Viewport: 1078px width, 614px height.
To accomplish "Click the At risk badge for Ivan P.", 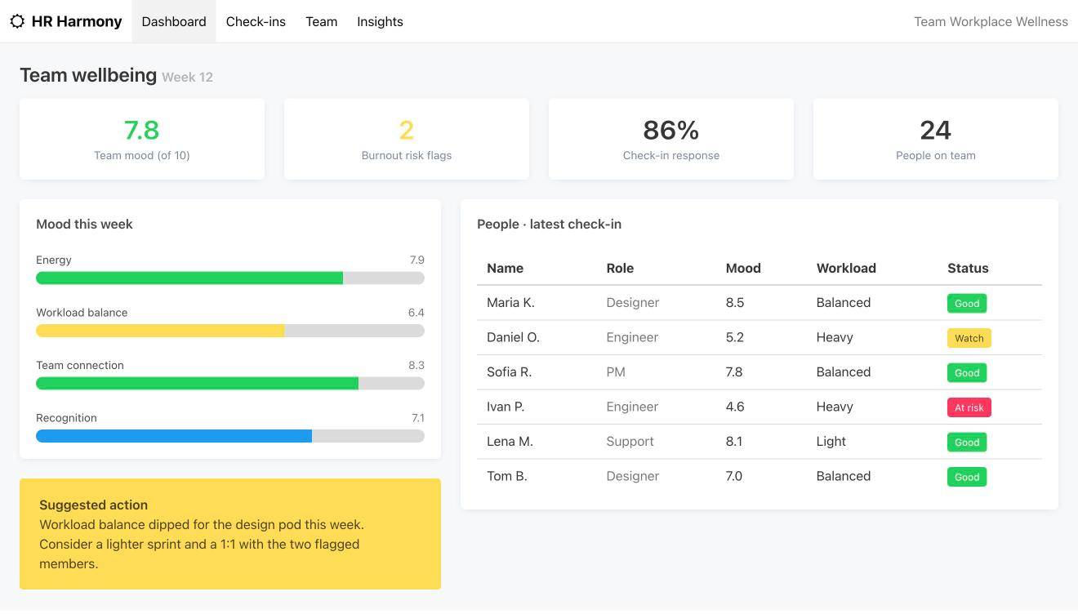I will click(969, 407).
